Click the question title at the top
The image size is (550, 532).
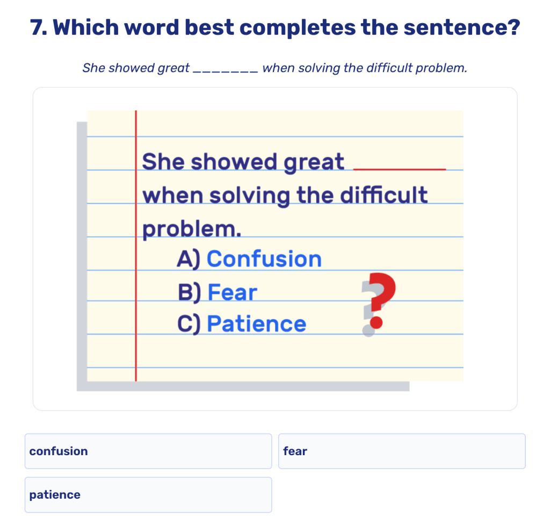point(275,27)
